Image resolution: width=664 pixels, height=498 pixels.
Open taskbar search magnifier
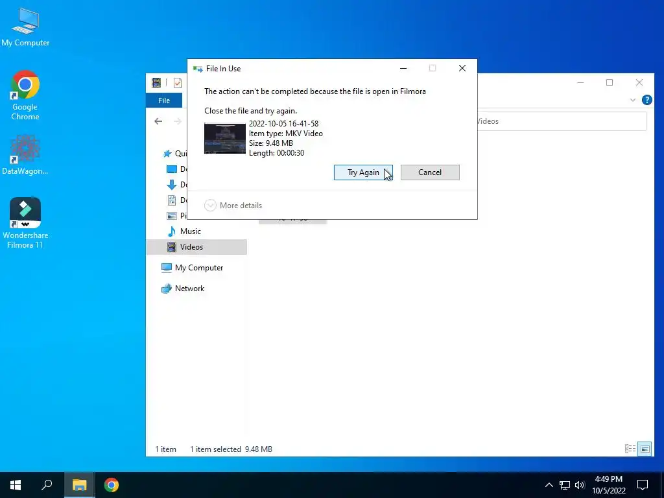pos(47,485)
